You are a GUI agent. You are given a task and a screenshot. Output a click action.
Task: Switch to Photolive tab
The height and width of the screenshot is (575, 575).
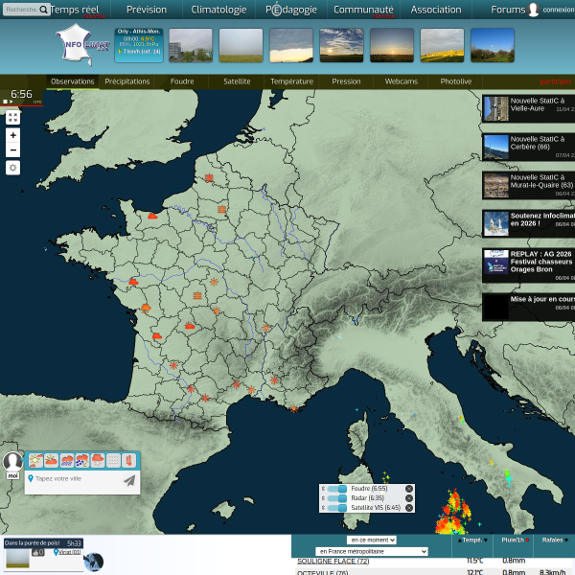456,81
